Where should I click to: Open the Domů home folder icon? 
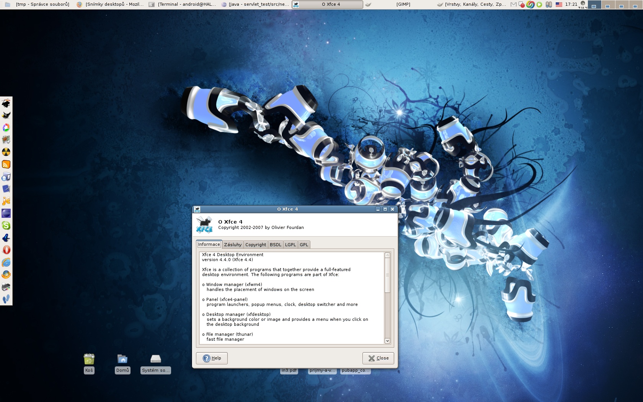pyautogui.click(x=122, y=360)
